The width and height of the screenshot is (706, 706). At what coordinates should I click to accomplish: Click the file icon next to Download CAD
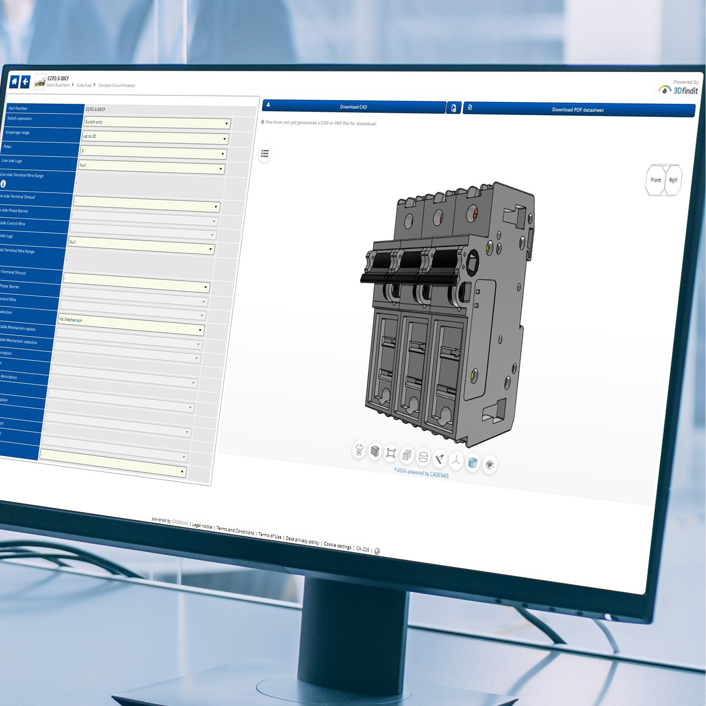[454, 108]
